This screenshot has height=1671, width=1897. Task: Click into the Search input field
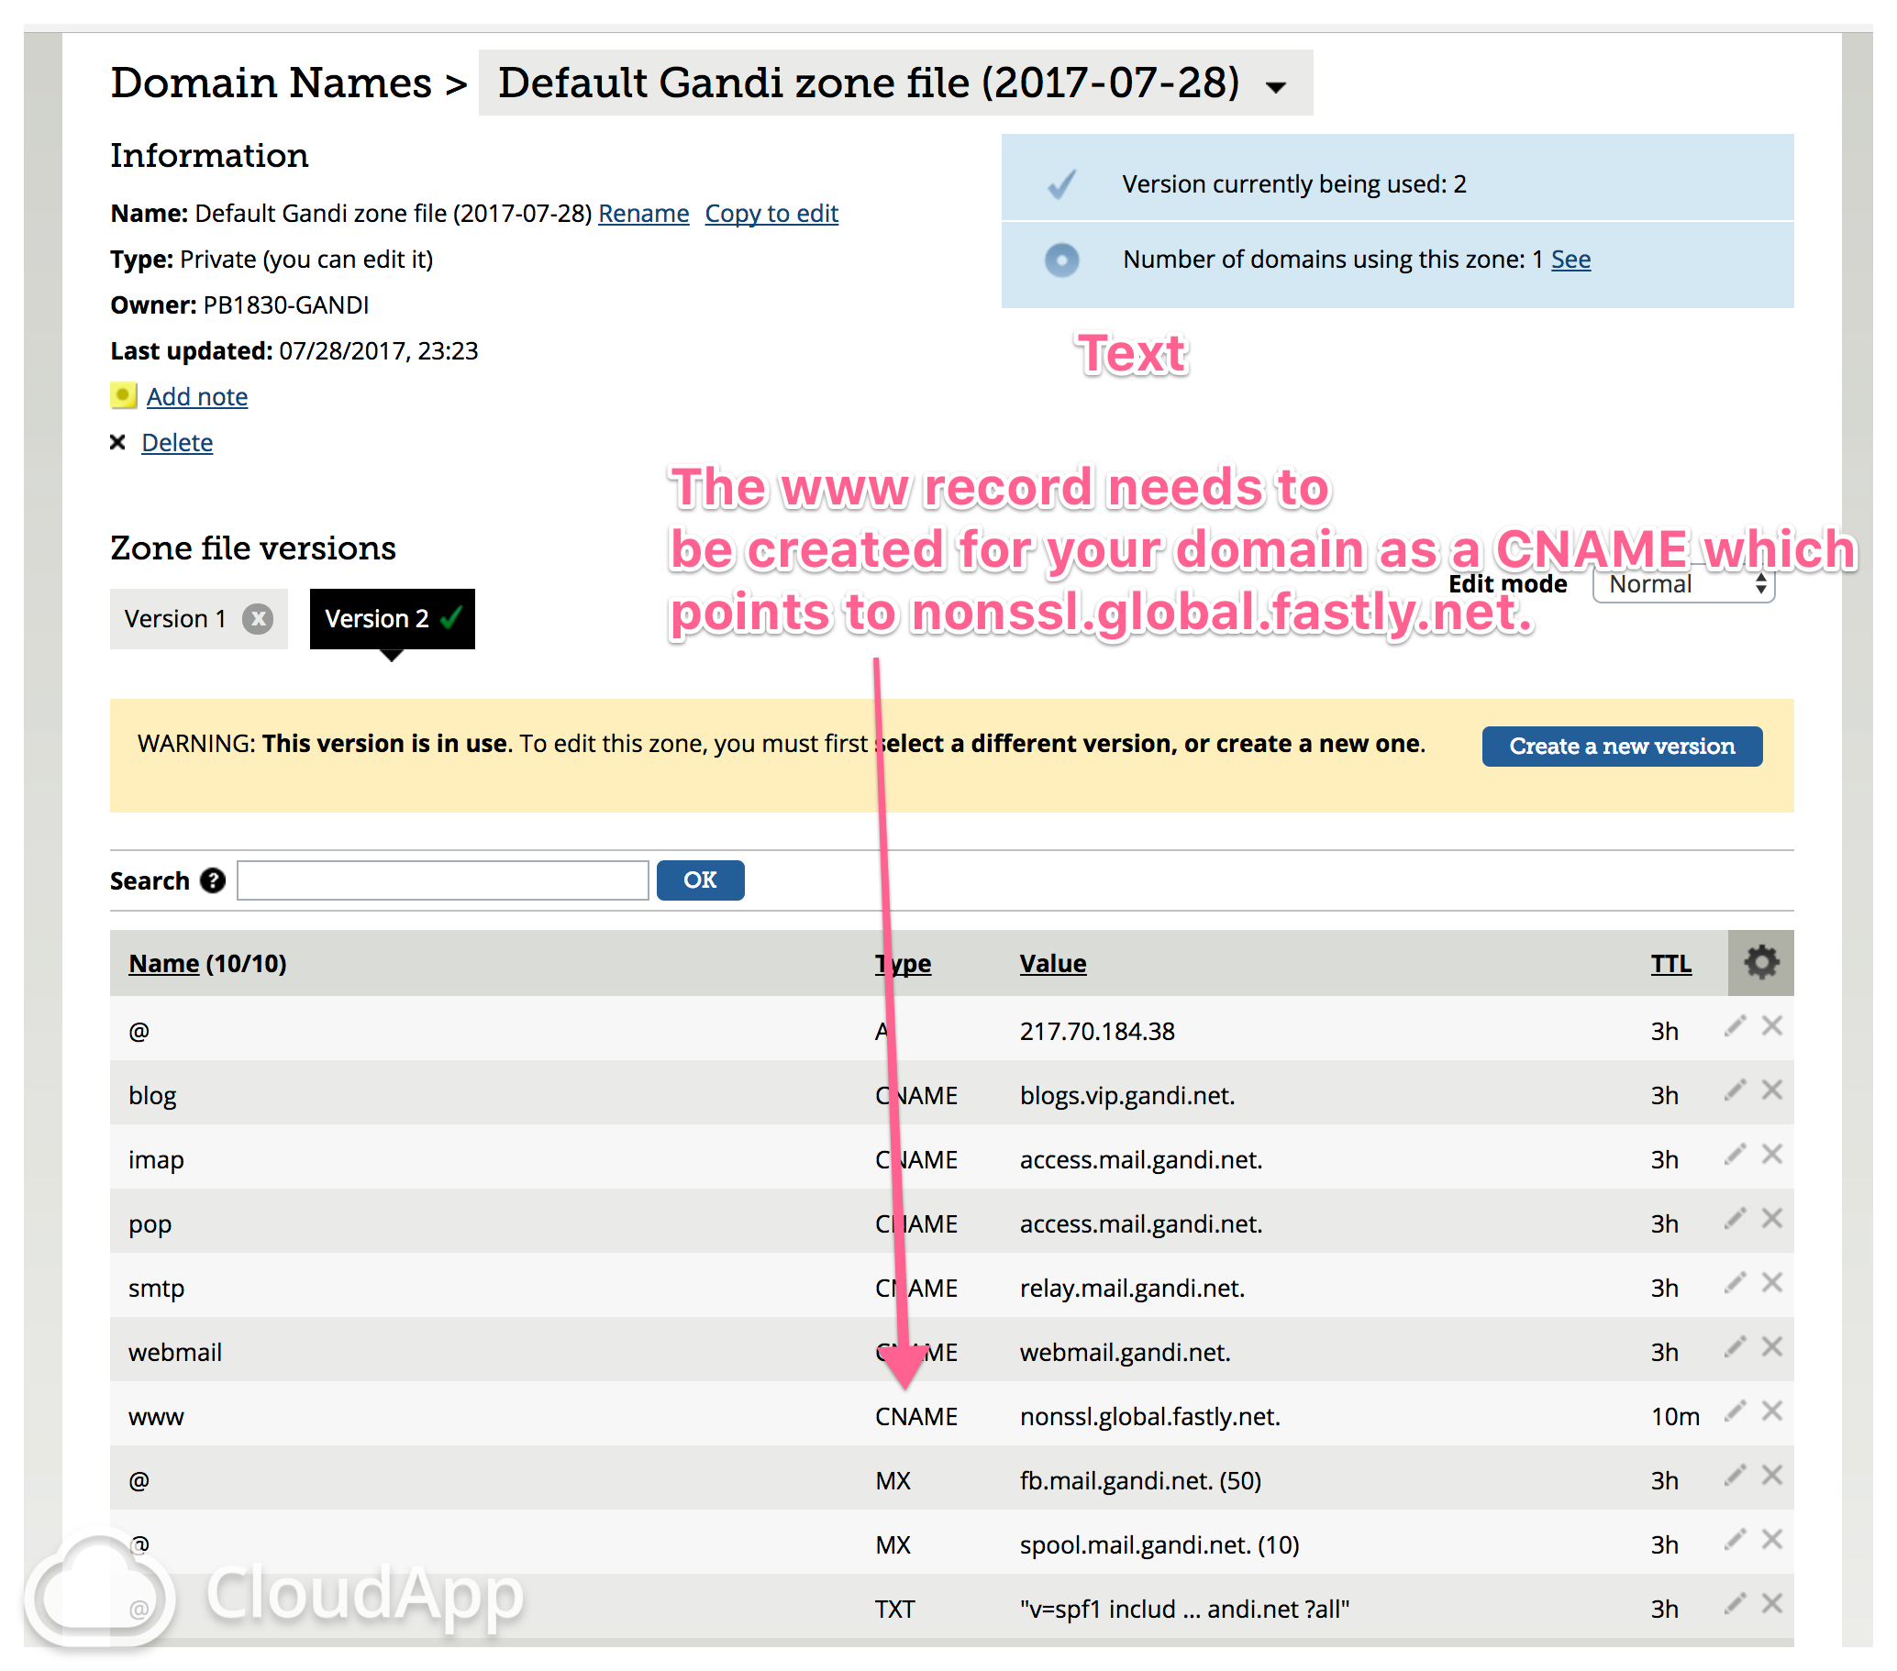point(443,880)
